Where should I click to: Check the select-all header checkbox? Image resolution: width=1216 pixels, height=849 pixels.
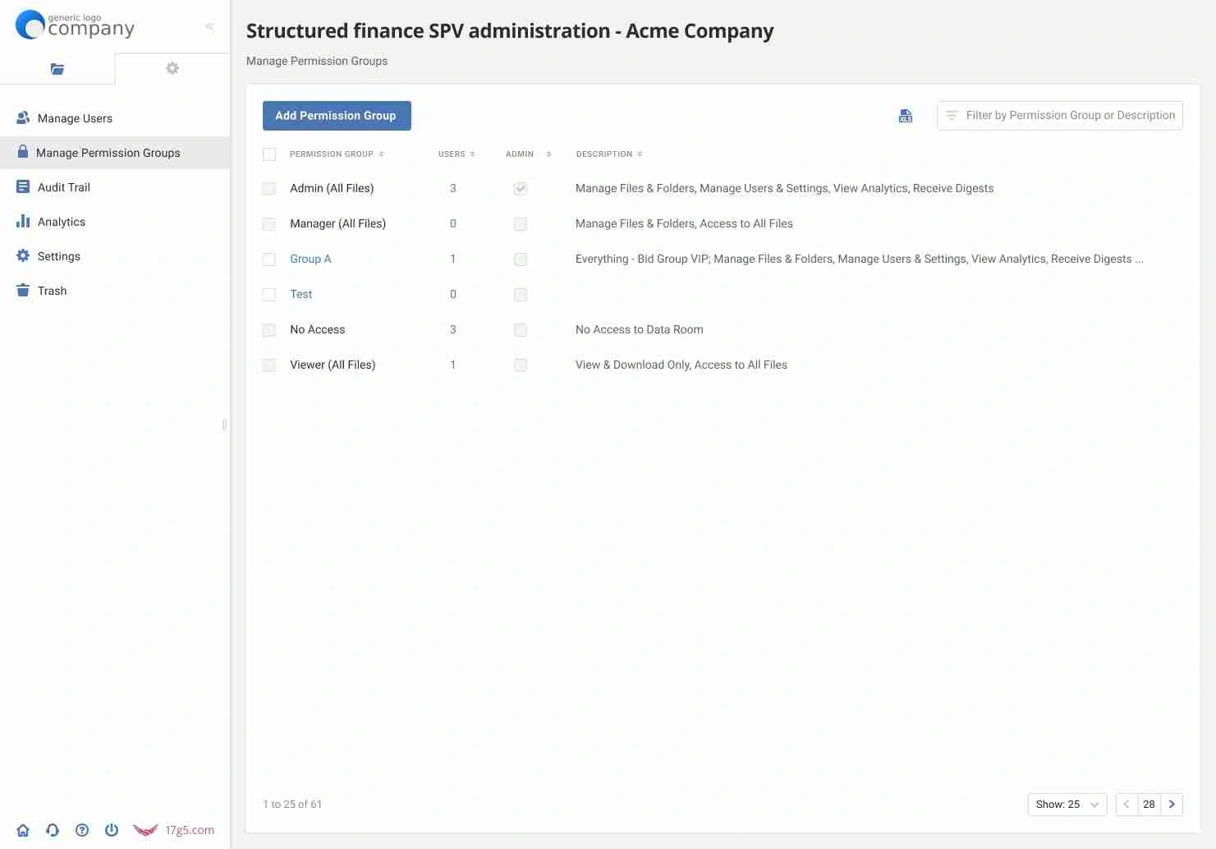269,154
